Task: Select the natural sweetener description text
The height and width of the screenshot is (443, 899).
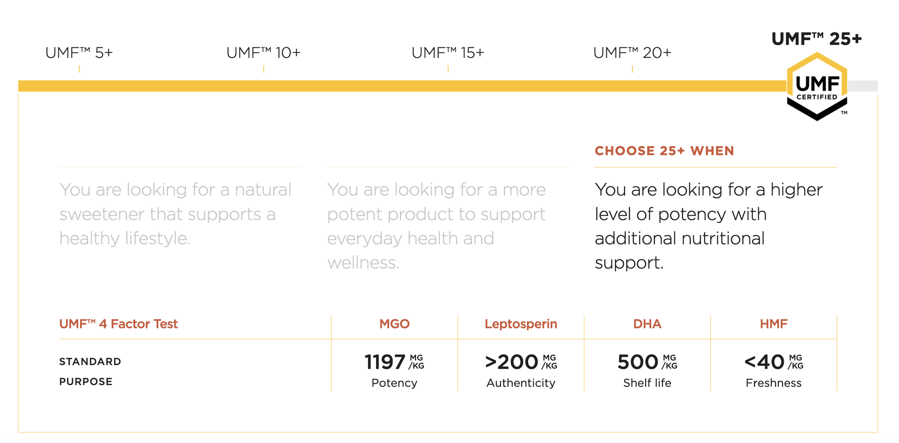Action: 175,214
